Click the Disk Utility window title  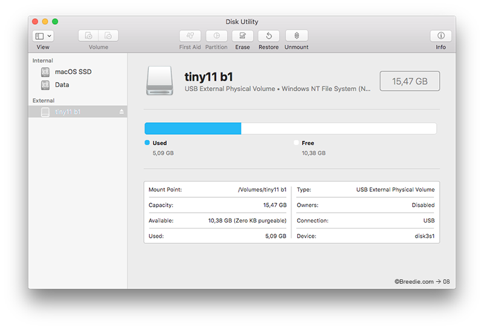pos(242,22)
